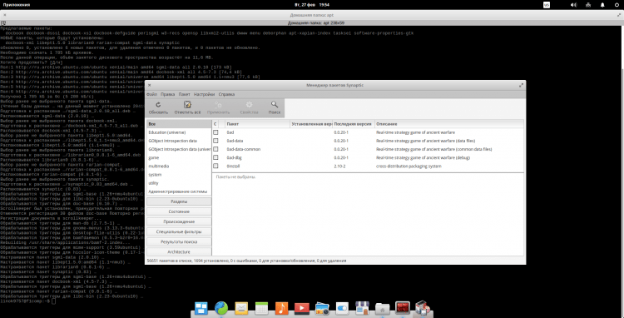Image resolution: width=624 pixels, height=318 pixels.
Task: Open the Файл menu
Action: point(151,94)
